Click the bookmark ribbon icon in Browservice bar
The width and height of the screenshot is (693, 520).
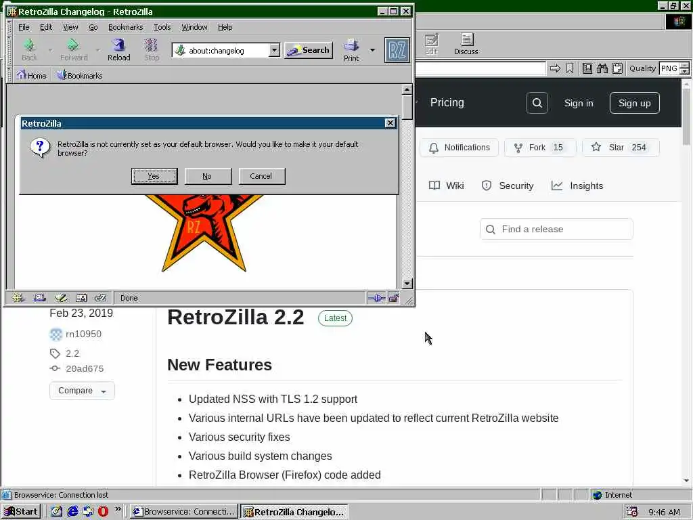pyautogui.click(x=570, y=68)
